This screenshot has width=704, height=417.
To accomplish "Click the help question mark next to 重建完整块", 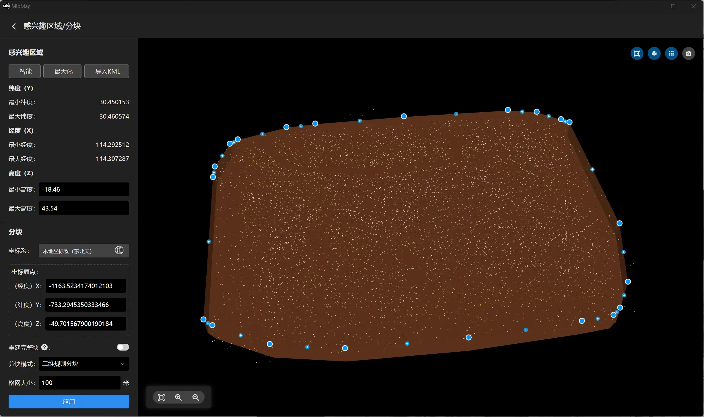I will [44, 347].
